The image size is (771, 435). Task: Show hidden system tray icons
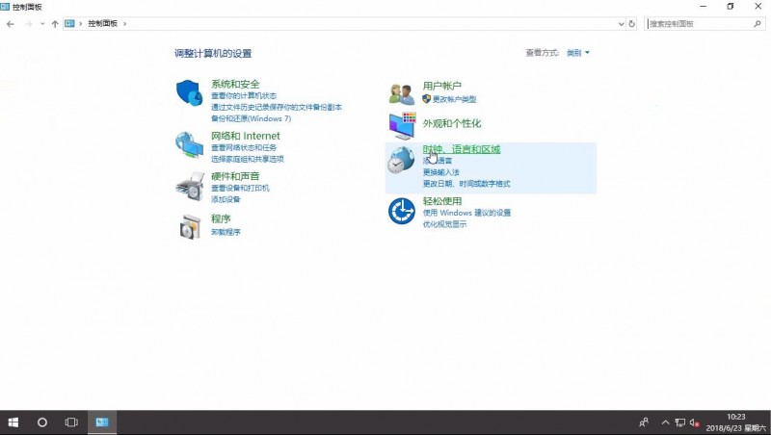click(x=665, y=422)
